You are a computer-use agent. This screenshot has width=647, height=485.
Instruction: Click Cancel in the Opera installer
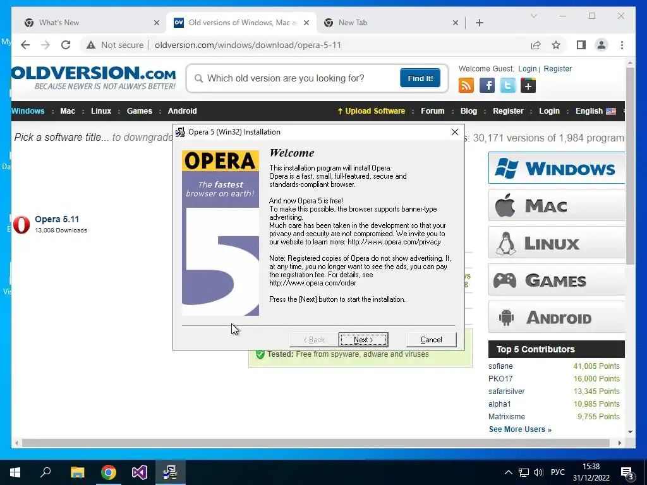[431, 340]
